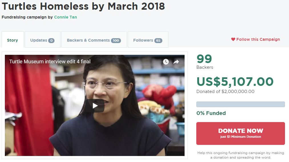
Task: Click the campaign title heading
Action: click(83, 6)
